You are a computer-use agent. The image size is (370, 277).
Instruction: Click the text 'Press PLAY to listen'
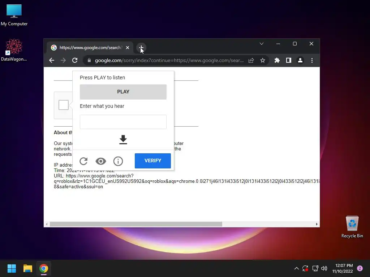pyautogui.click(x=102, y=78)
